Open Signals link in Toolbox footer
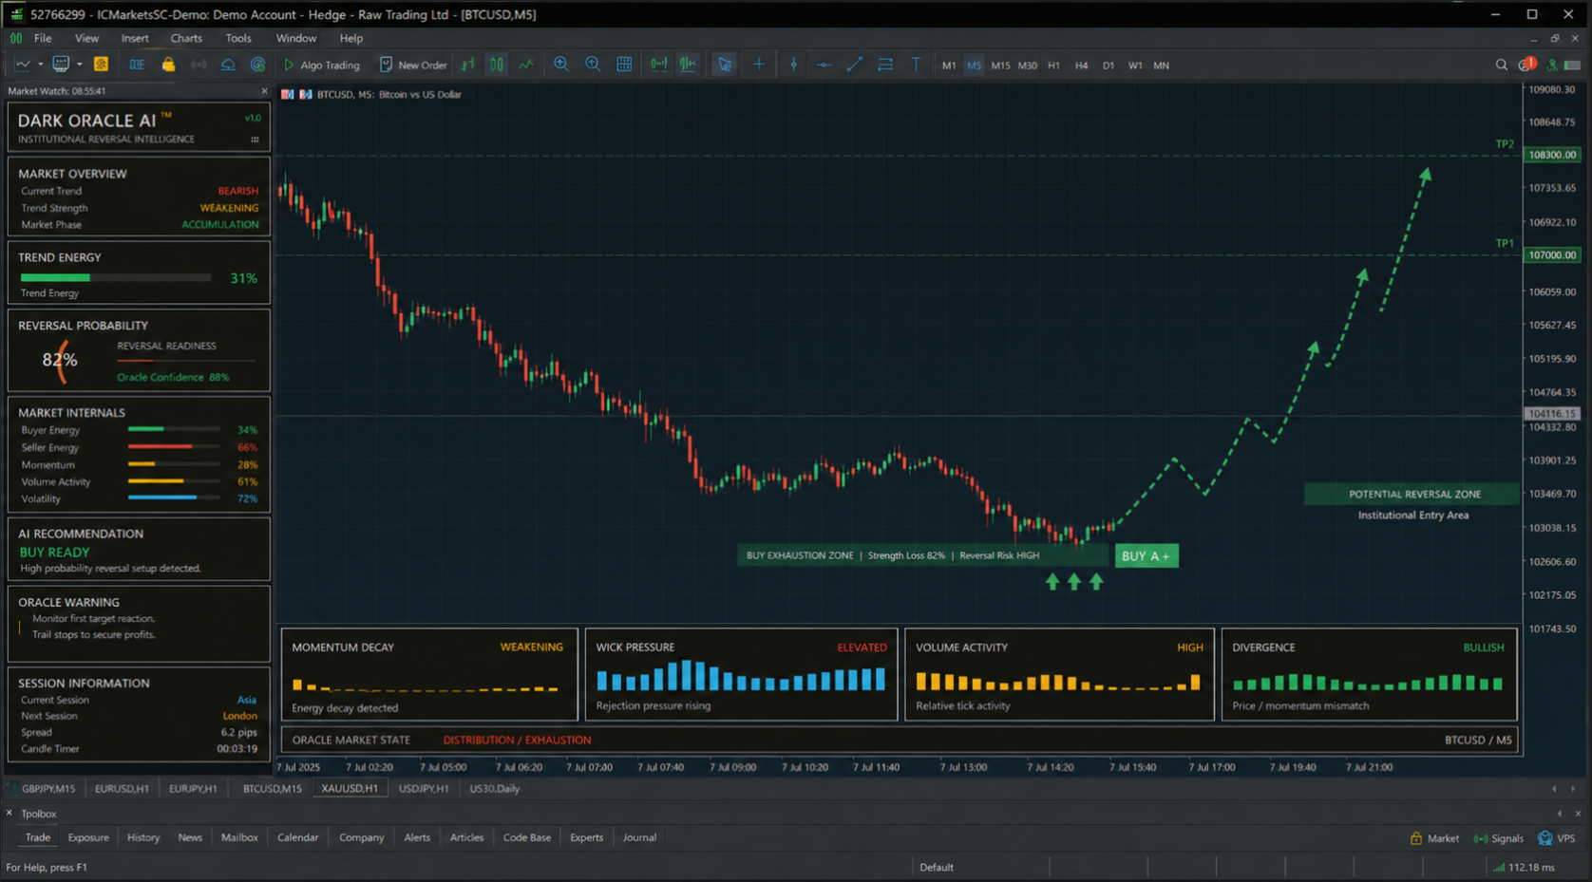 (x=1499, y=838)
